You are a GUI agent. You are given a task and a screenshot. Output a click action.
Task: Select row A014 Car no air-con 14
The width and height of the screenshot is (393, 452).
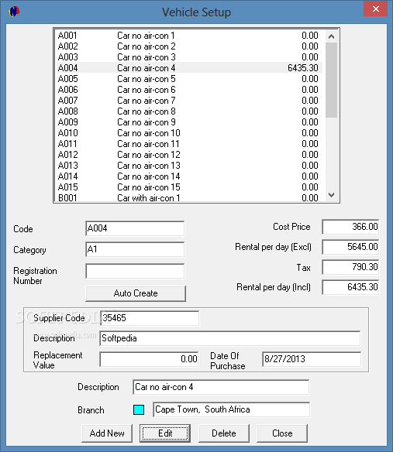tap(189, 176)
